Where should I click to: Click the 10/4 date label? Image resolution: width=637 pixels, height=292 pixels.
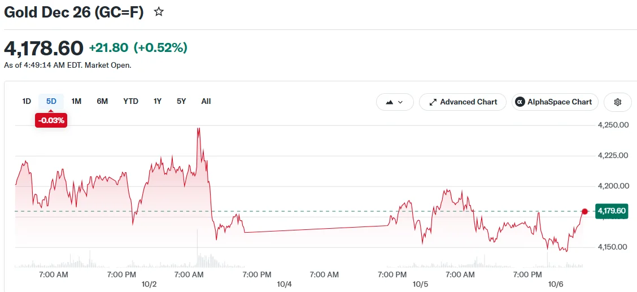pyautogui.click(x=285, y=284)
